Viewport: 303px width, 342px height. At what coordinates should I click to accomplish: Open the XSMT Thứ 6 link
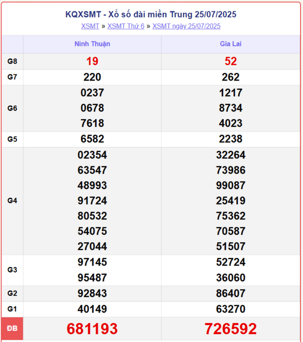(x=126, y=26)
